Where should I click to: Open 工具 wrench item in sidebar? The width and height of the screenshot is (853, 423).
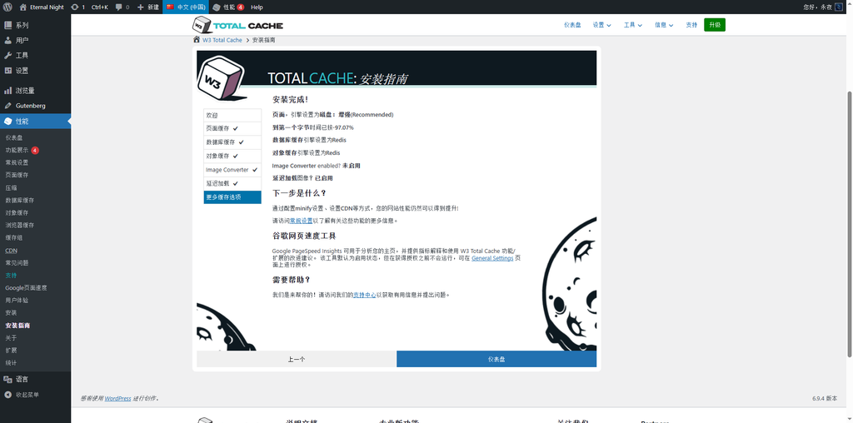[x=35, y=56]
